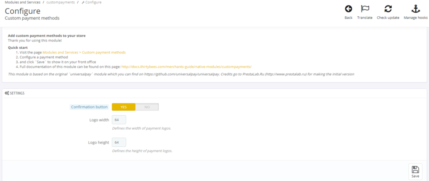The height and width of the screenshot is (181, 429).
Task: Open the Translate flag icon
Action: [365, 9]
